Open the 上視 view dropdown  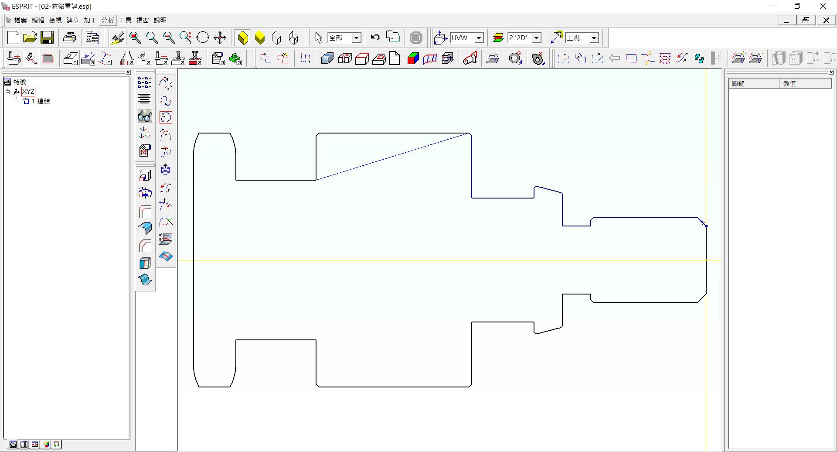[594, 38]
